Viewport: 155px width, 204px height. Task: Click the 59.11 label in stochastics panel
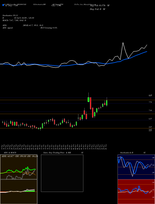tap(150, 165)
